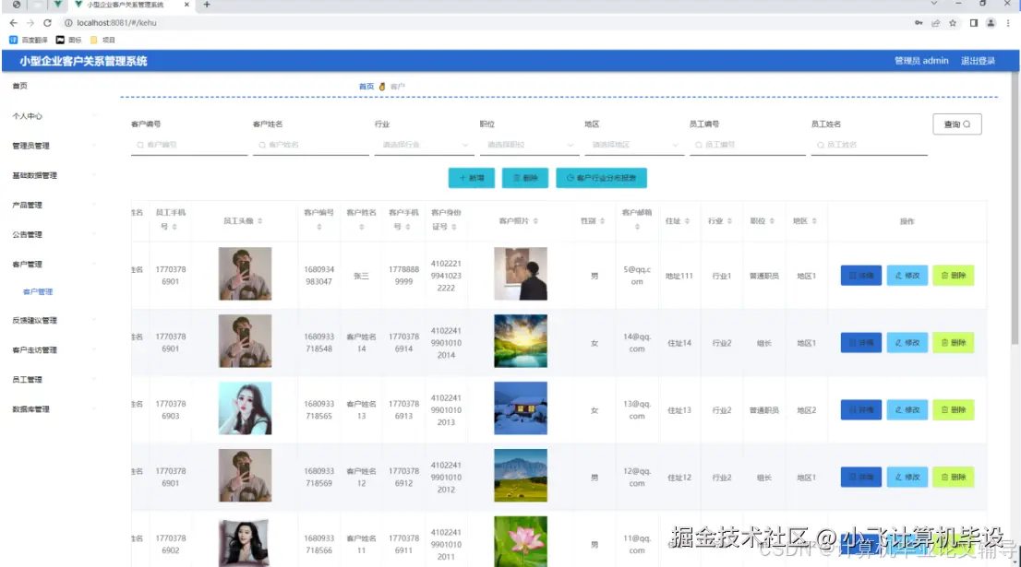Open the browser profile avatar icon
1021x567 pixels.
[991, 23]
